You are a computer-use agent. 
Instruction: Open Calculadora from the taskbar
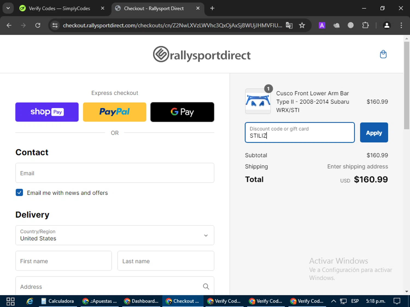coord(57,301)
